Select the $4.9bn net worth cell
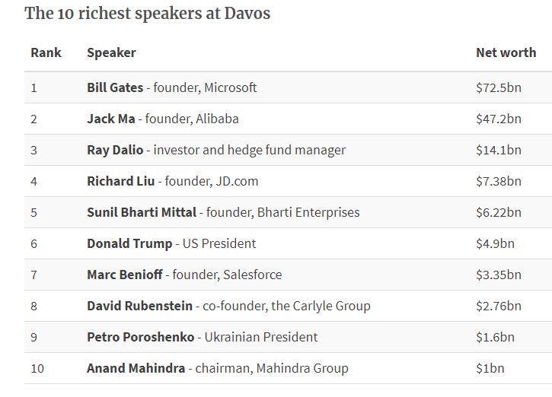This screenshot has height=397, width=552. pyautogui.click(x=495, y=243)
